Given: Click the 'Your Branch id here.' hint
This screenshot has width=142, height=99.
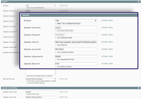Looking at the screenshot, I should point(64,67).
